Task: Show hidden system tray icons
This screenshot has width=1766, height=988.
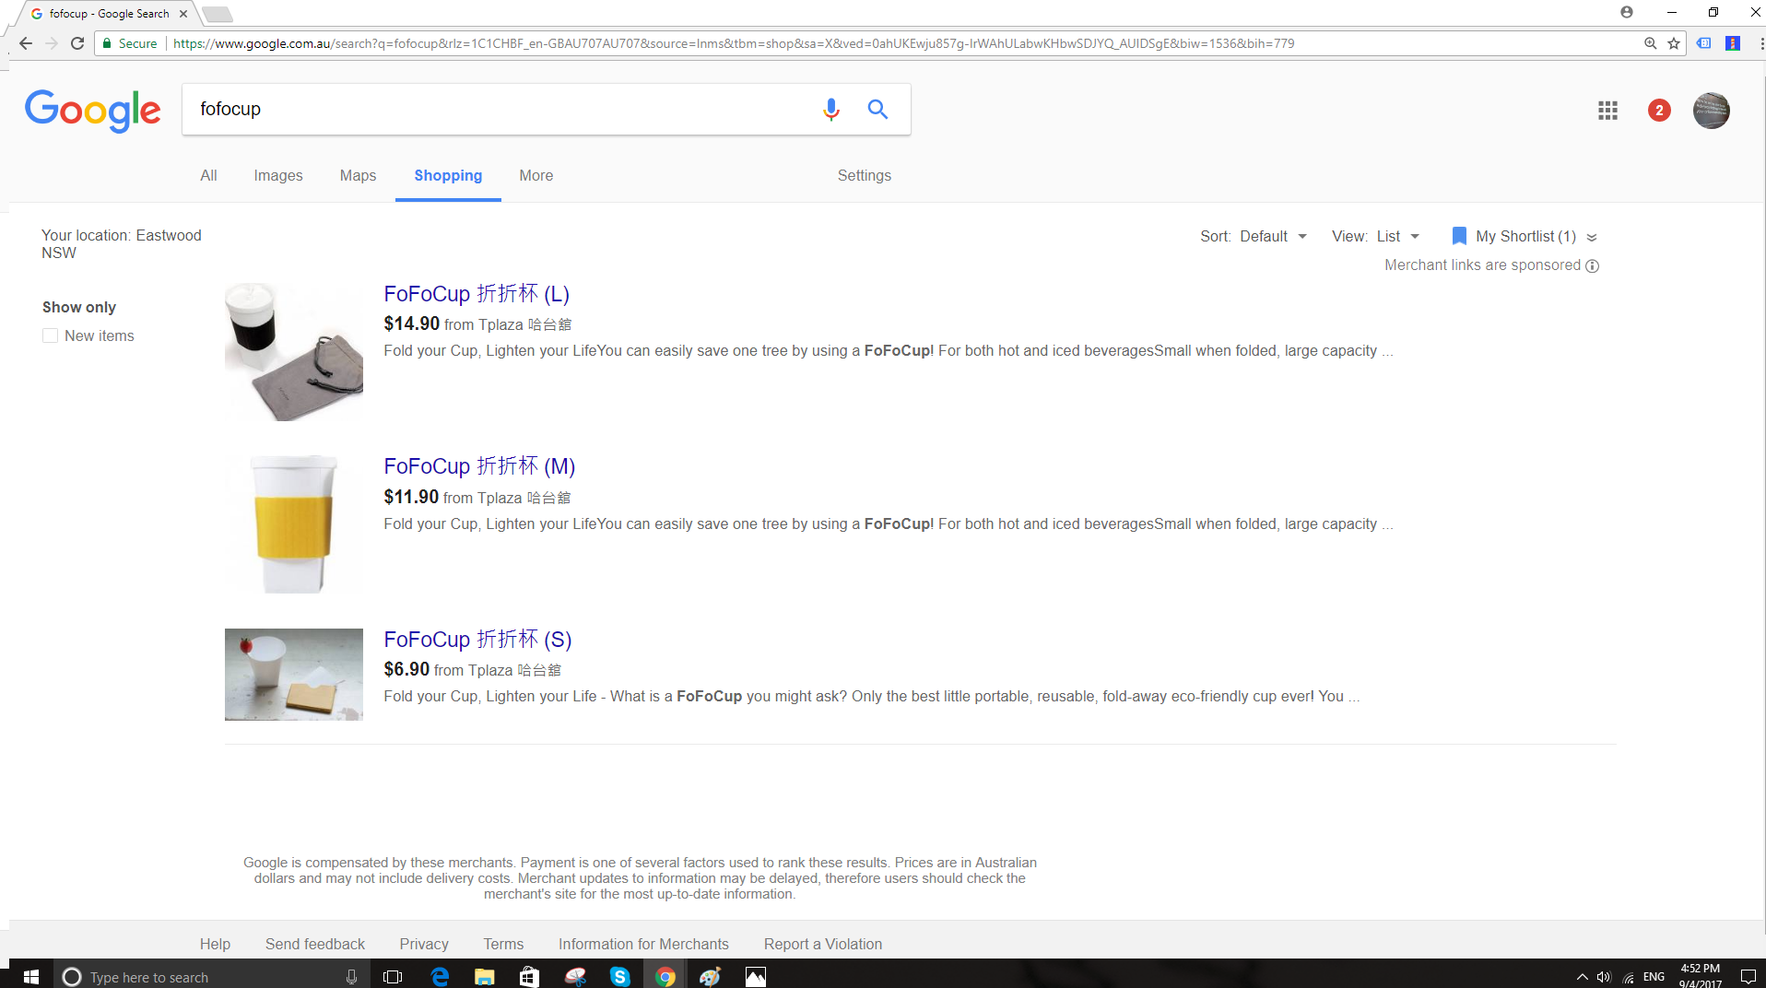Action: tap(1582, 977)
